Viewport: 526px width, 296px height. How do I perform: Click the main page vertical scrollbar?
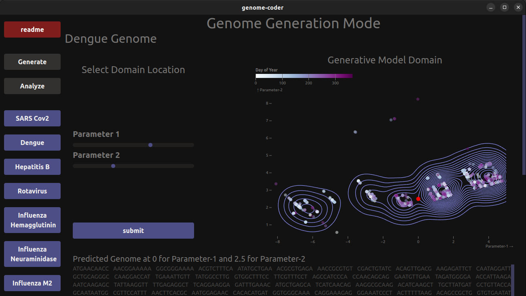pyautogui.click(x=524, y=95)
